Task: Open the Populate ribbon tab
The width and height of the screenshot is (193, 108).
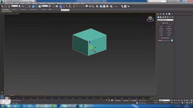Action: [x=43, y=9]
